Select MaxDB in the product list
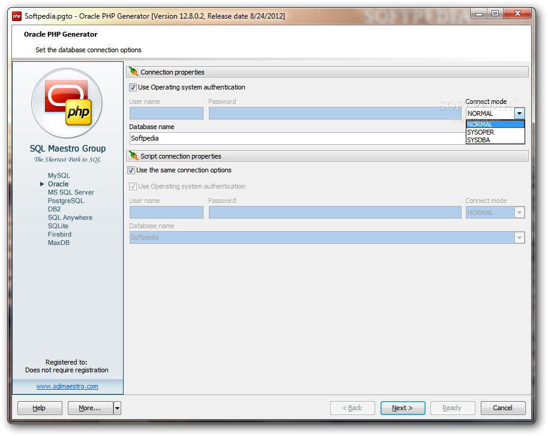The height and width of the screenshot is (436, 548). coord(59,243)
